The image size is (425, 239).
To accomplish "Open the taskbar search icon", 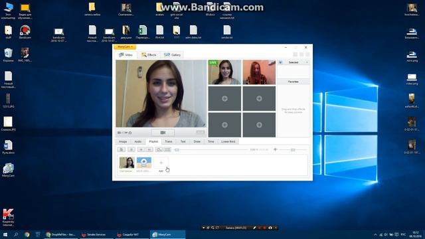I will (x=16, y=234).
